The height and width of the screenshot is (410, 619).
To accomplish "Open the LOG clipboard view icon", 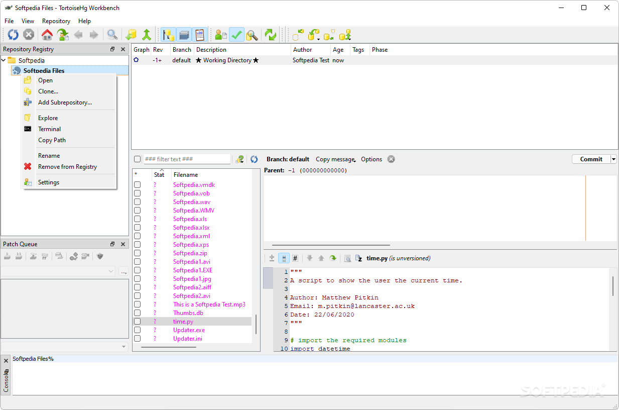I will 200,35.
